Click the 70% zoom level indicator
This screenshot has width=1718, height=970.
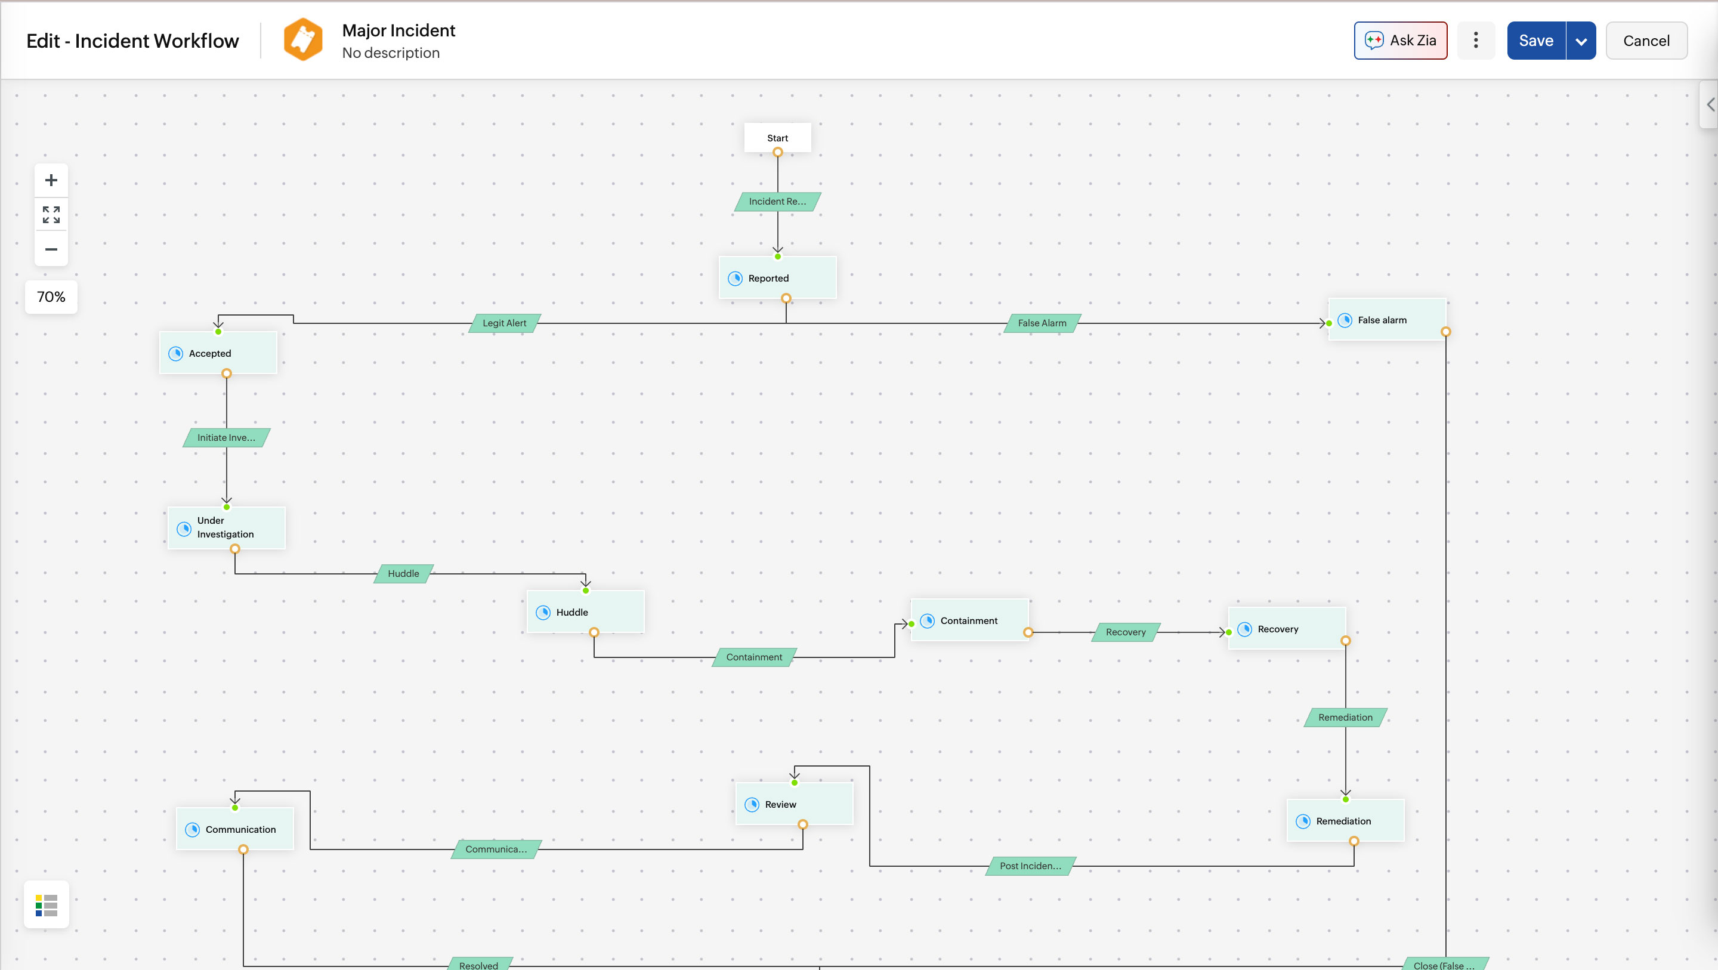tap(51, 297)
